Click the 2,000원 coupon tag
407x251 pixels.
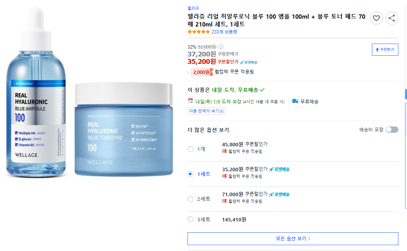pyautogui.click(x=202, y=72)
